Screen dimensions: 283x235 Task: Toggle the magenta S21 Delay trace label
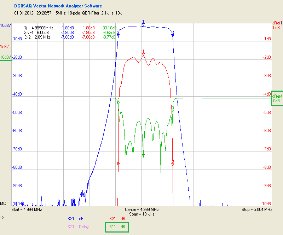[x=78, y=227]
